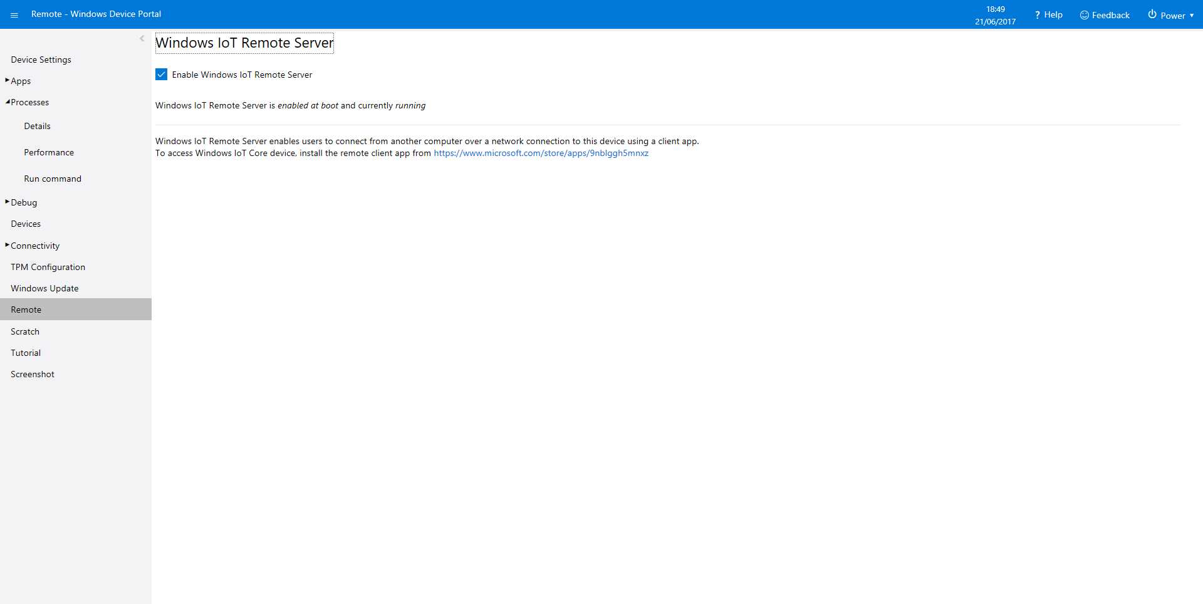Collapse the sidebar with the chevron

[x=142, y=38]
